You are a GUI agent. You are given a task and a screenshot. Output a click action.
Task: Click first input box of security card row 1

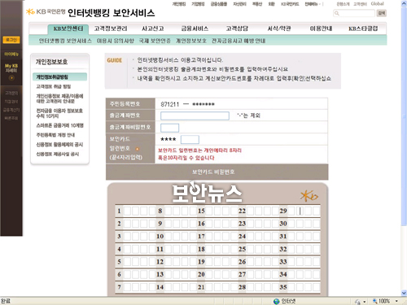(x=128, y=211)
